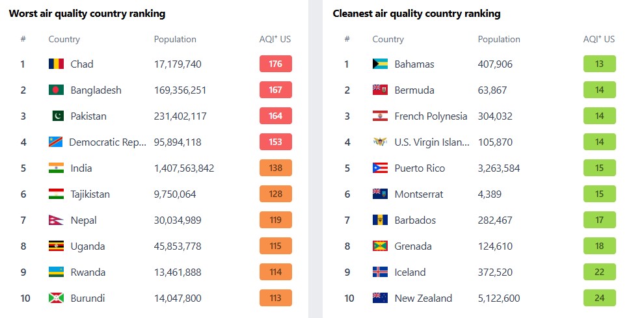Image resolution: width=631 pixels, height=318 pixels.
Task: Click the Chad flag icon
Action: [56, 64]
